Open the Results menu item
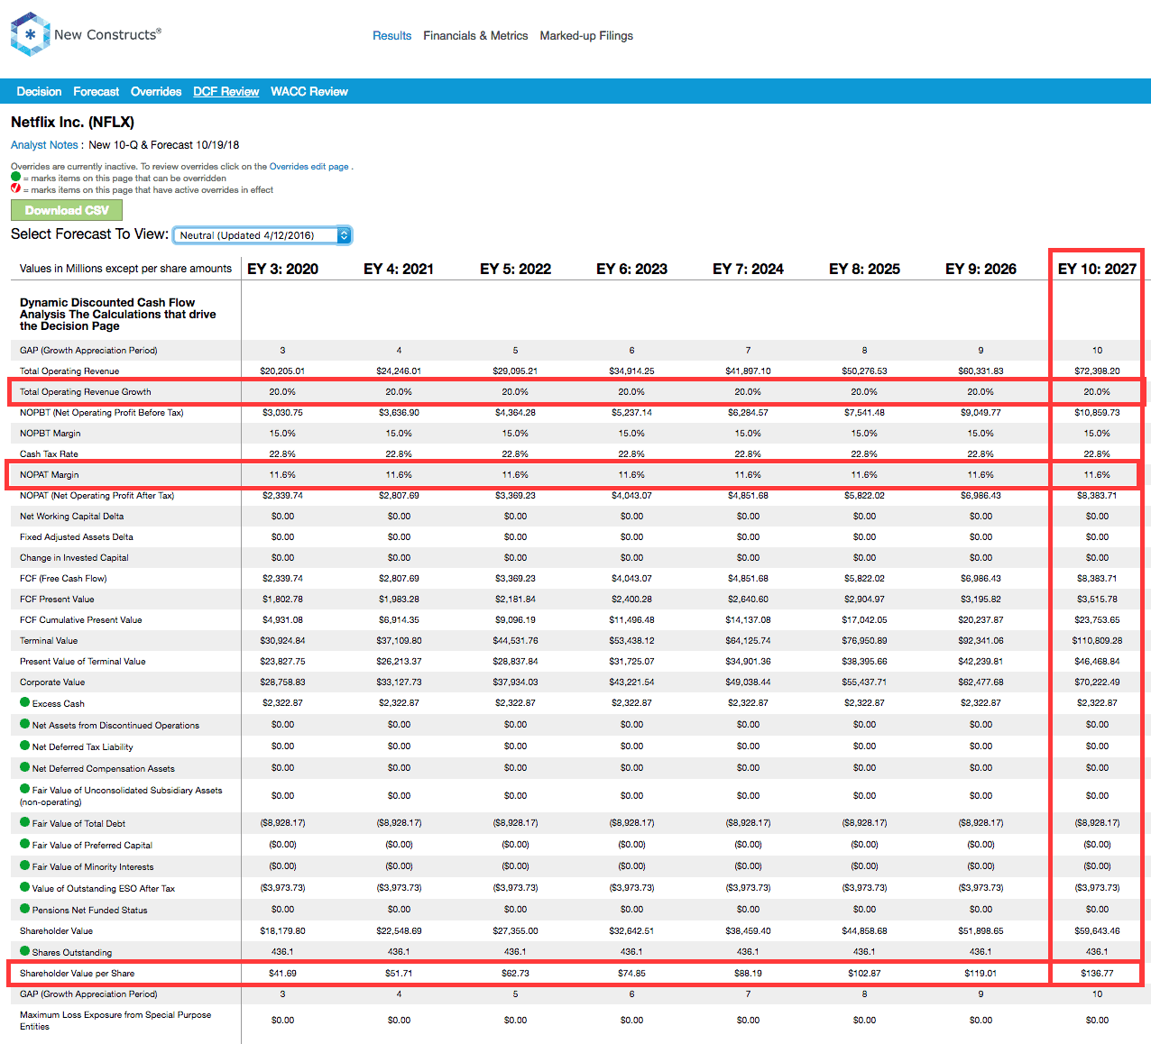The image size is (1151, 1044). [391, 36]
